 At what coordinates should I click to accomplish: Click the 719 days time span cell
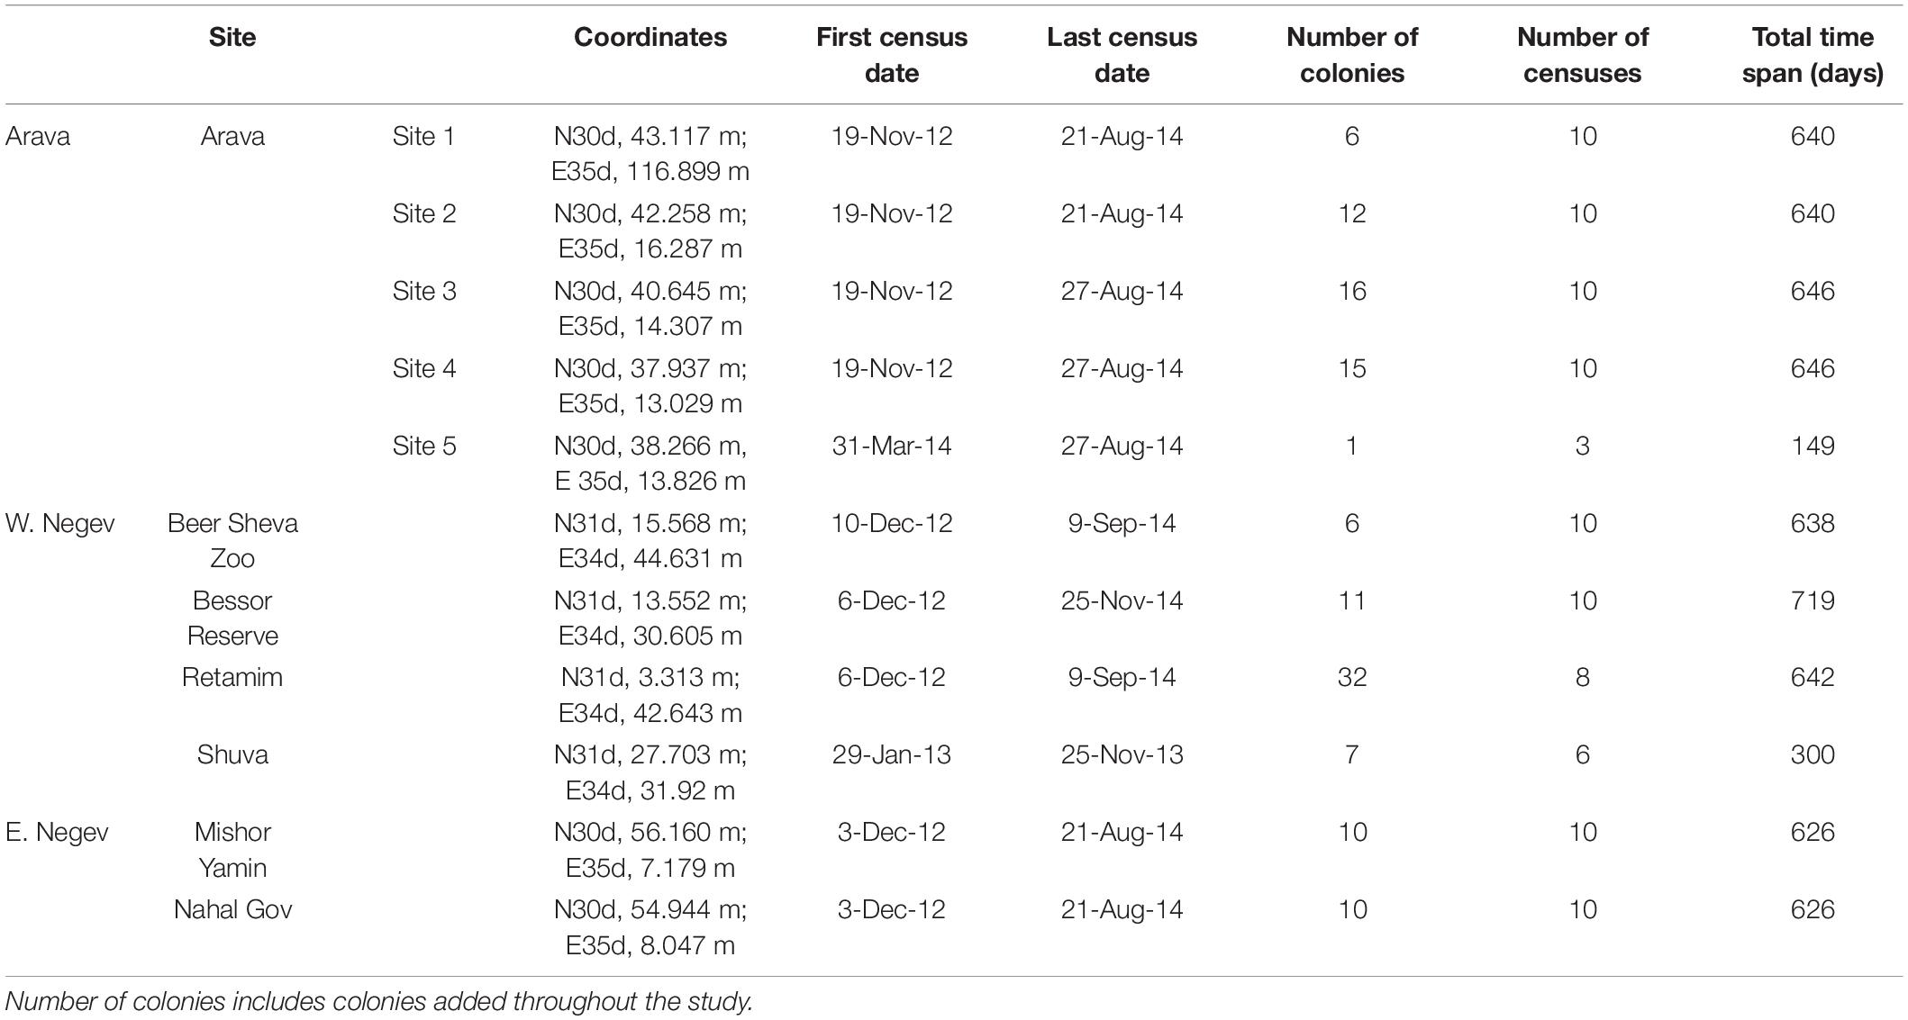(1813, 600)
